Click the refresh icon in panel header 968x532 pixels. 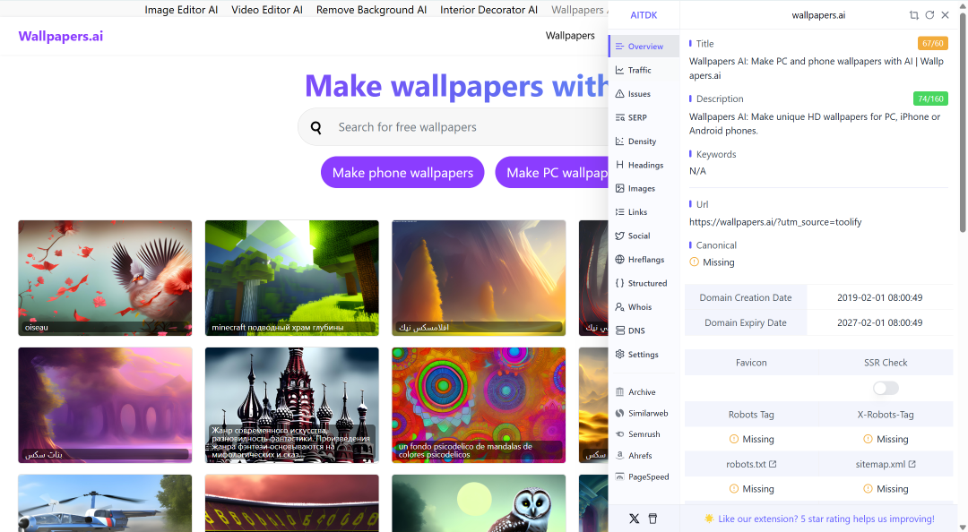(x=929, y=15)
